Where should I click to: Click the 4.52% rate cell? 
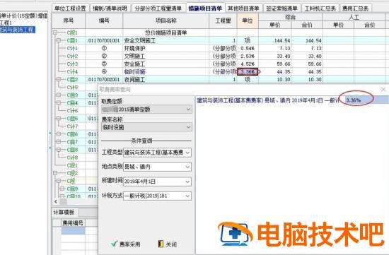point(248,64)
